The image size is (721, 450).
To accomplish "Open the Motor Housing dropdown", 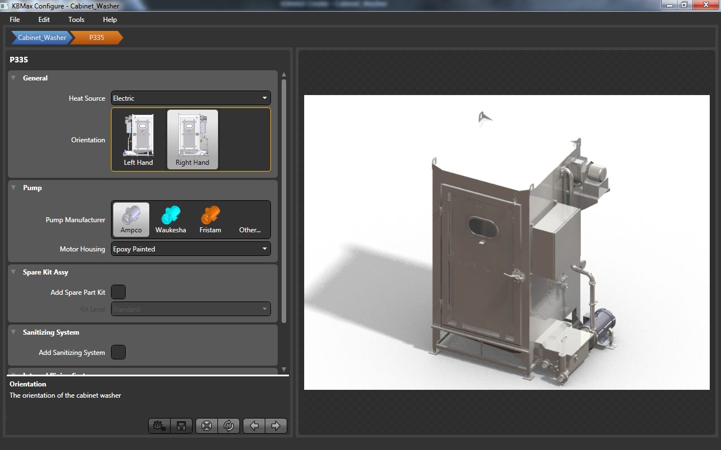I will click(191, 249).
